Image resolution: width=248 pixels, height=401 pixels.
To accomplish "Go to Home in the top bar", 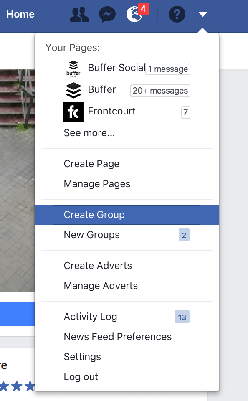I will point(20,14).
